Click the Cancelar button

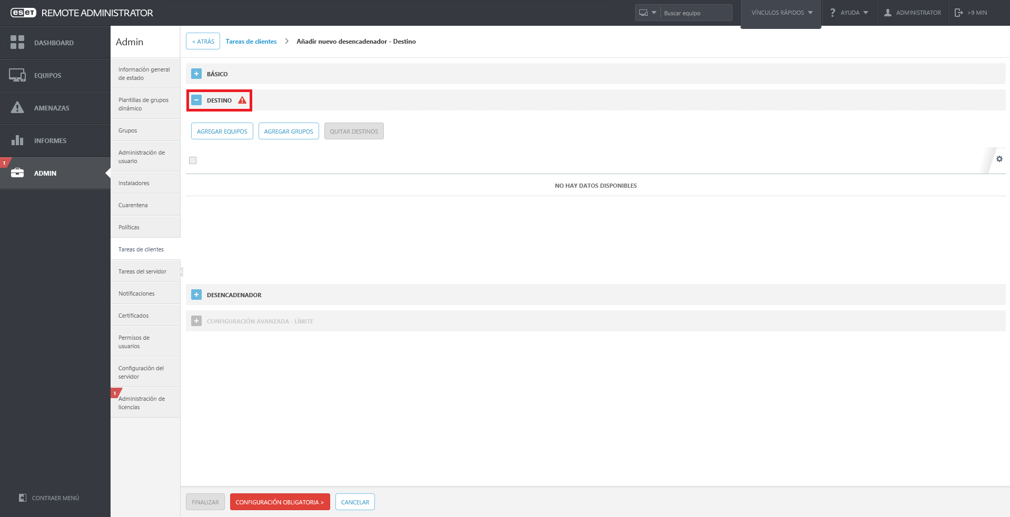355,502
